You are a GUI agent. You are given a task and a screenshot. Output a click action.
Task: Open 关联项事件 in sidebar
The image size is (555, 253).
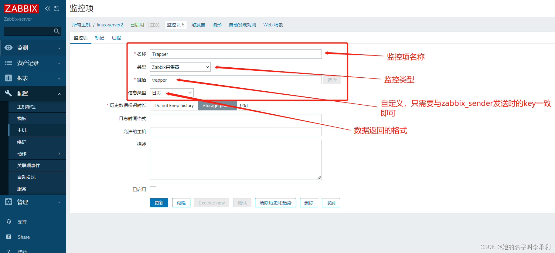click(37, 165)
